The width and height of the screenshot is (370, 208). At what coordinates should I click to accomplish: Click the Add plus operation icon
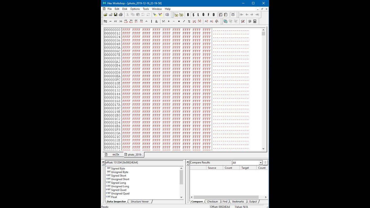pyautogui.click(x=169, y=21)
